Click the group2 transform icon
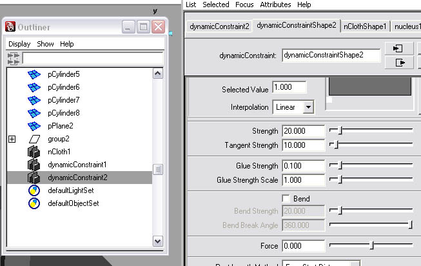 (x=34, y=139)
